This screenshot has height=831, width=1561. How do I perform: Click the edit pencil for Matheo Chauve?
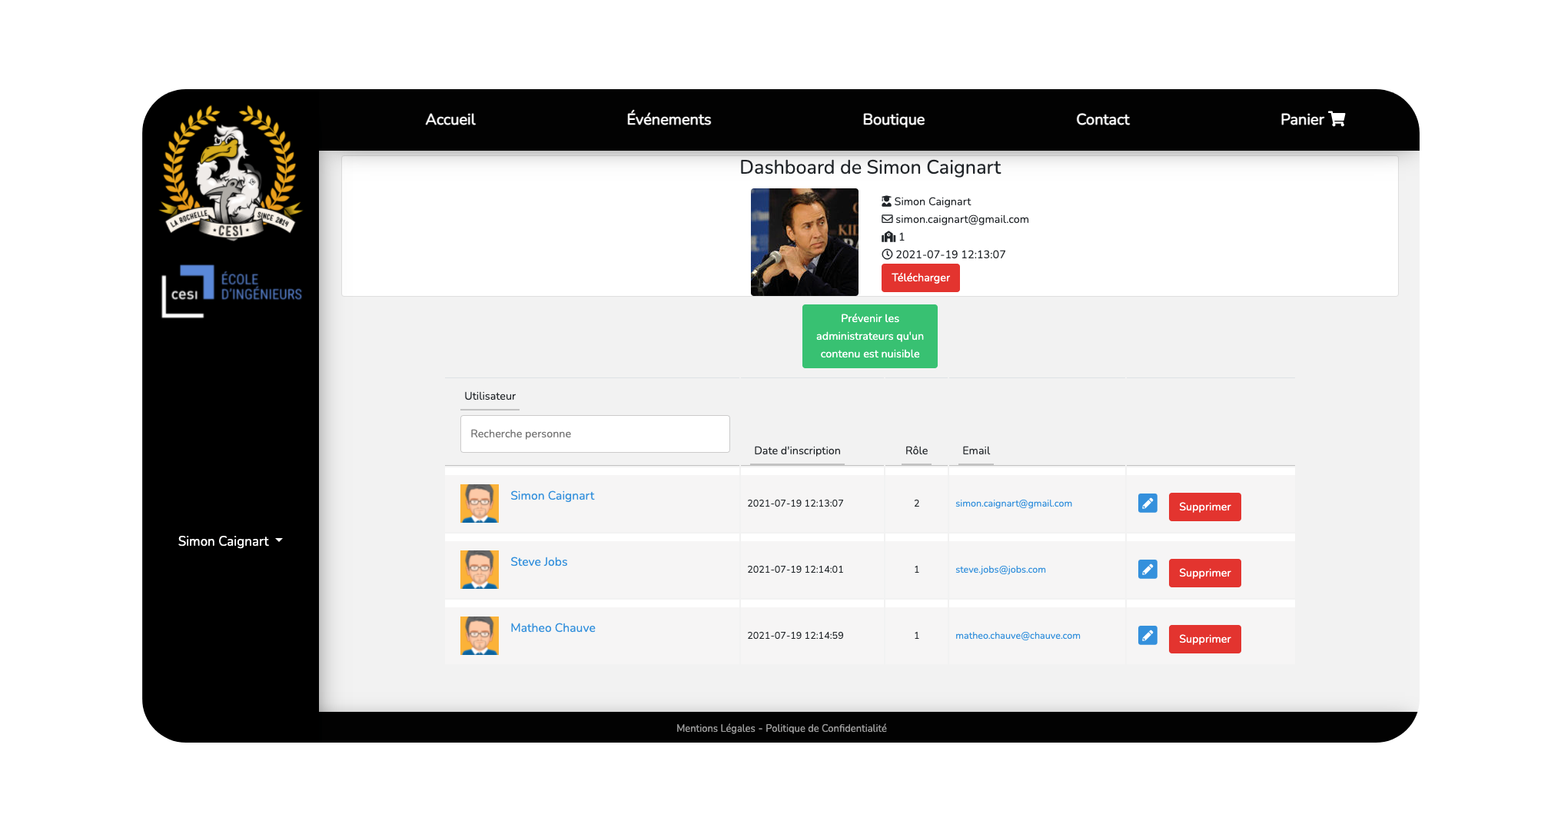[x=1148, y=635]
